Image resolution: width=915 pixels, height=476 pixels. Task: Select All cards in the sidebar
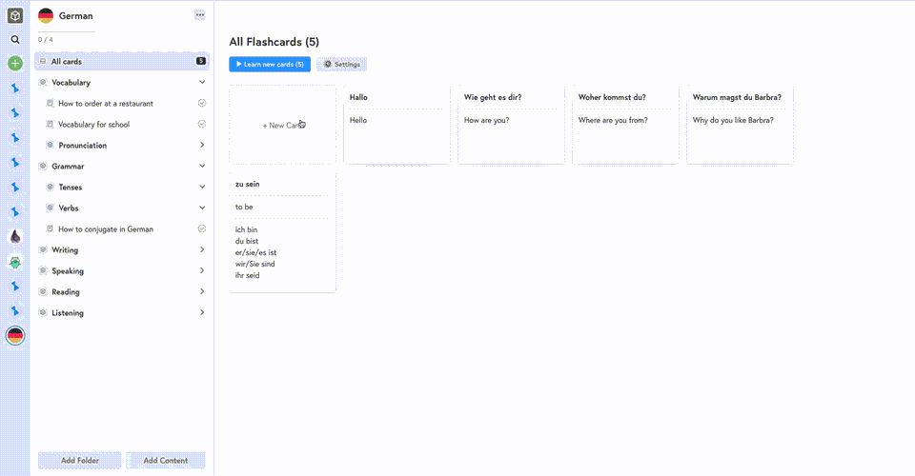[122, 61]
